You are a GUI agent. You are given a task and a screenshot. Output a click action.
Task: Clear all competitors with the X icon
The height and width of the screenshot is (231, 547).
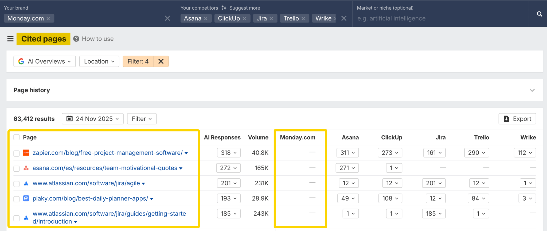point(344,18)
